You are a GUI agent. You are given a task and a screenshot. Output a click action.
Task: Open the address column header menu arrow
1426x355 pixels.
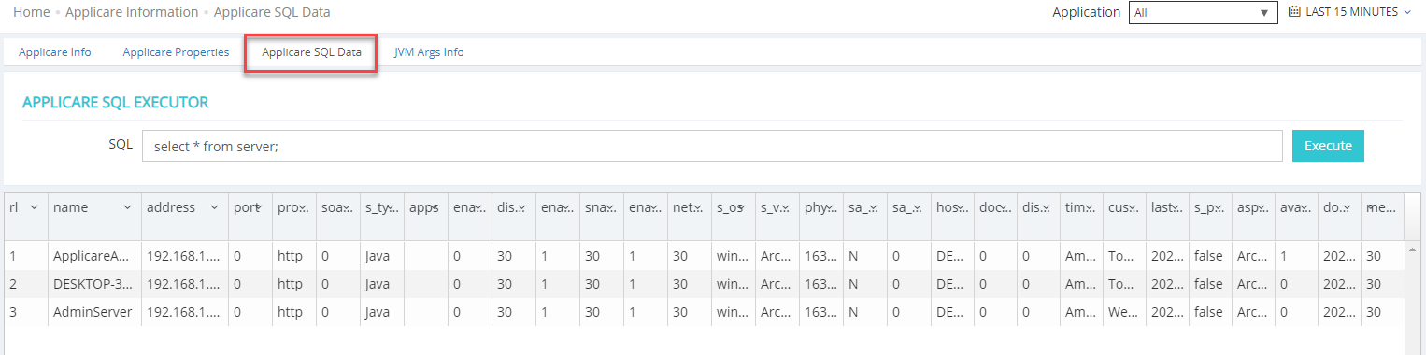coord(214,207)
